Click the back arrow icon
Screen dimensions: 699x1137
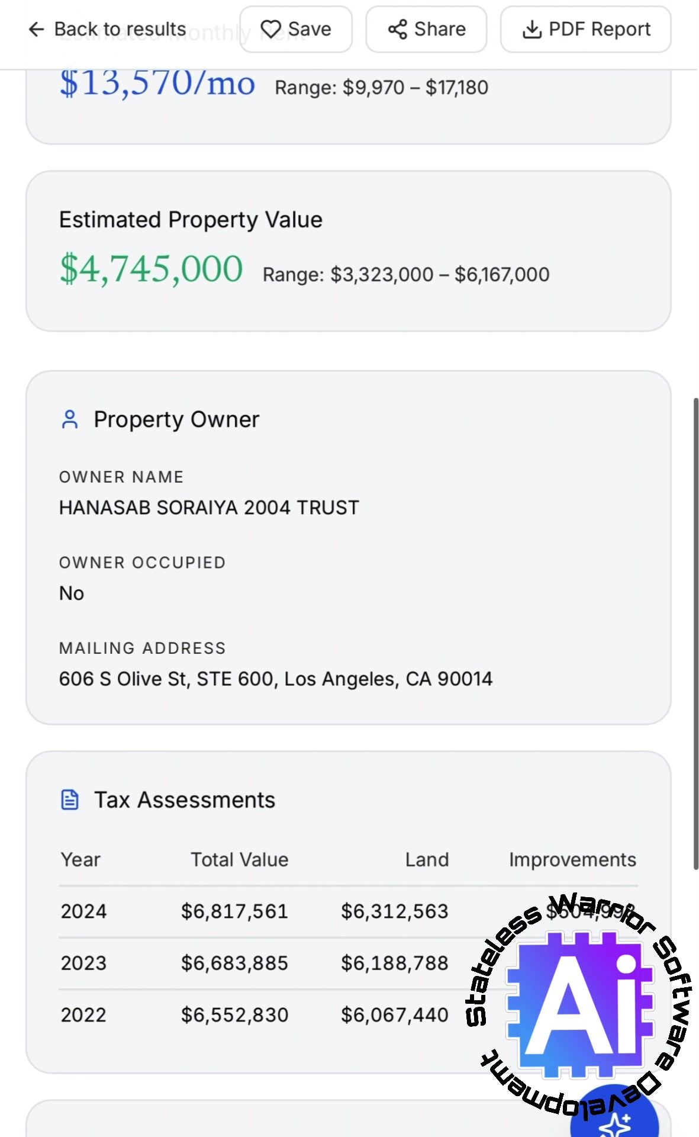pos(37,30)
